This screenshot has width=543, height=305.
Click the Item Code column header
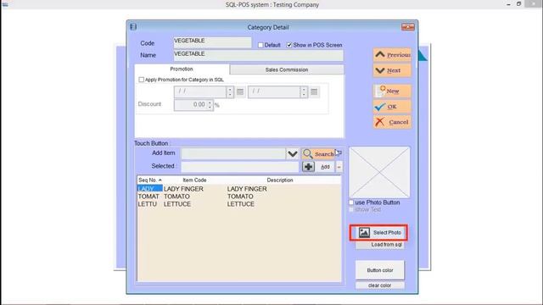coord(194,180)
